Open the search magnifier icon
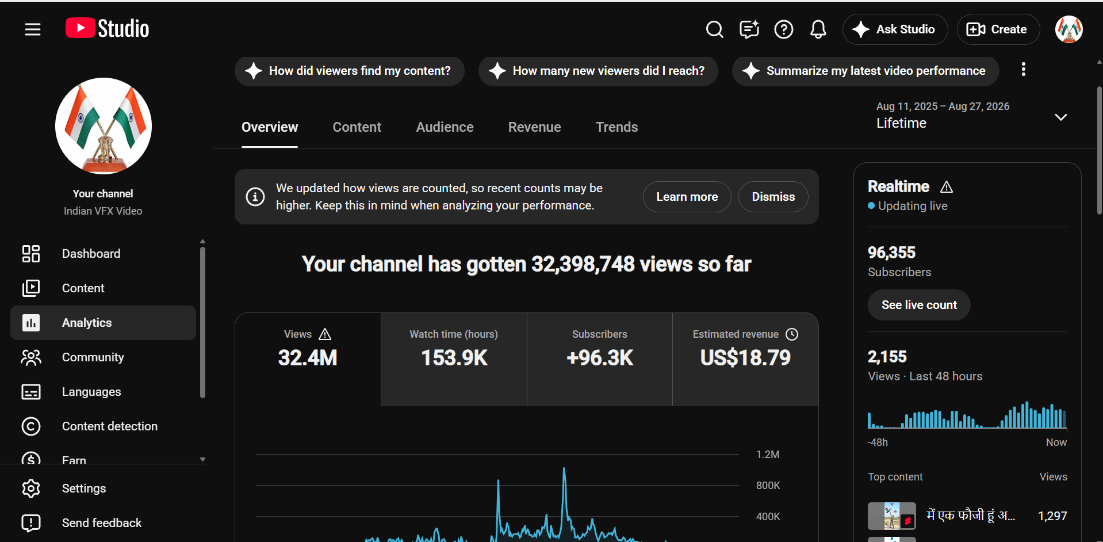The width and height of the screenshot is (1103, 542). tap(714, 29)
